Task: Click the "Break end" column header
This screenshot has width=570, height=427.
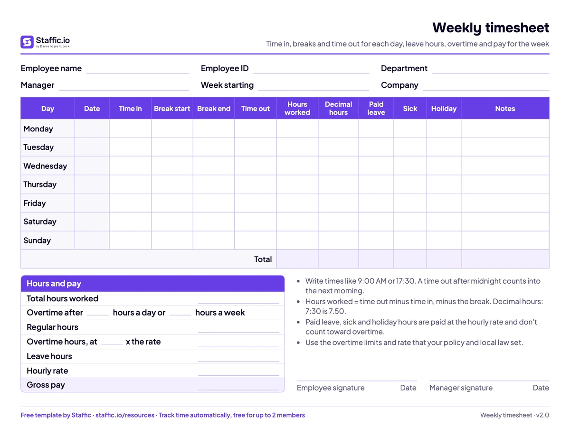Action: 214,109
